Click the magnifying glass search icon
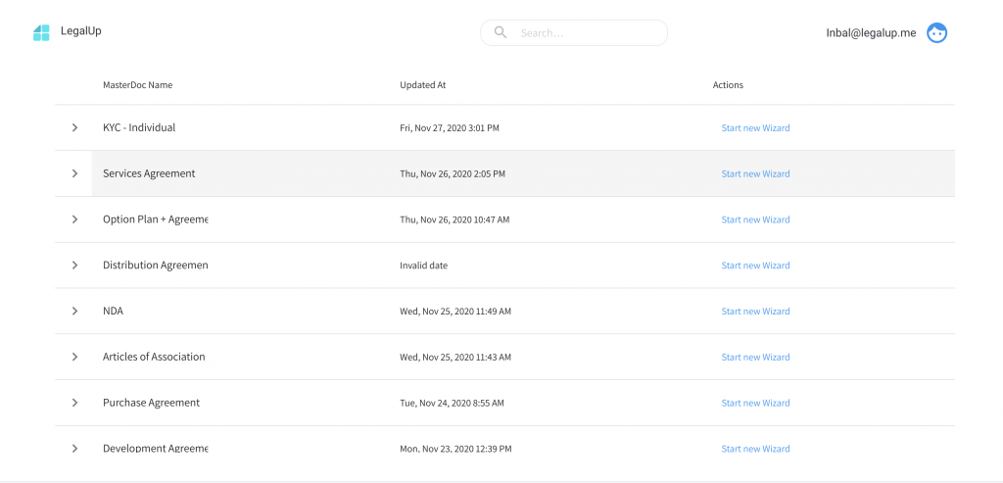 click(501, 32)
